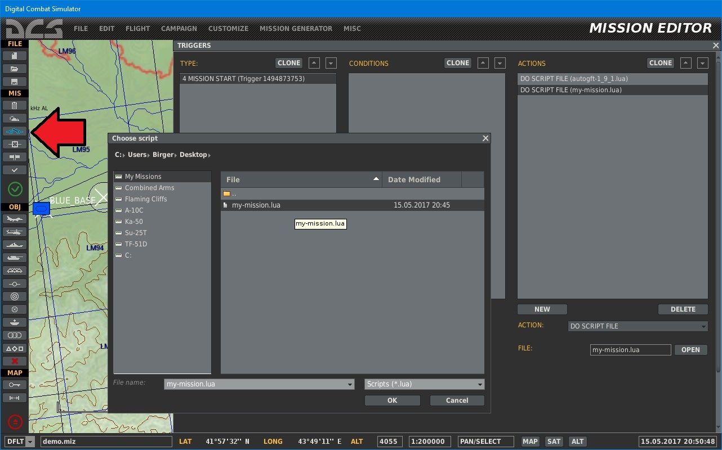Go to parent folder '..' entry
This screenshot has height=450, width=722.
[353, 193]
